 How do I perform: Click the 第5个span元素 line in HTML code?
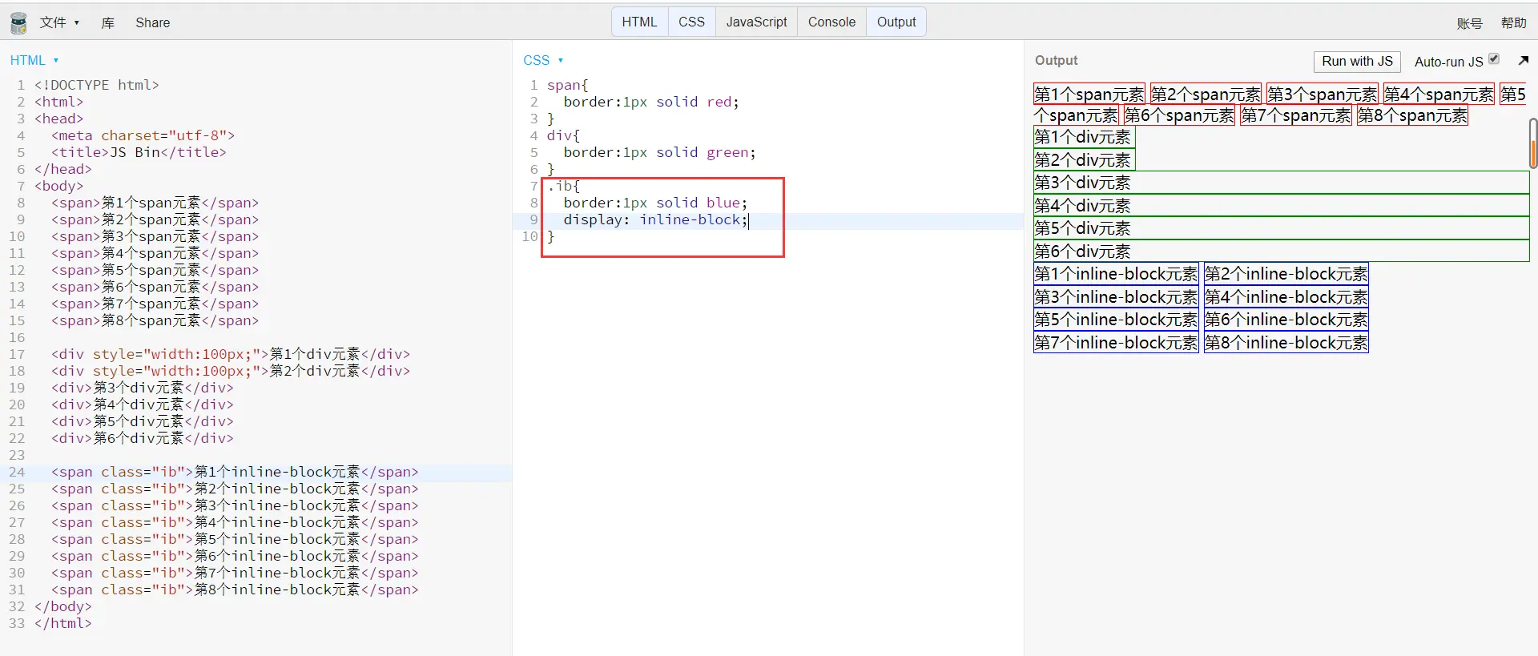[x=155, y=270]
